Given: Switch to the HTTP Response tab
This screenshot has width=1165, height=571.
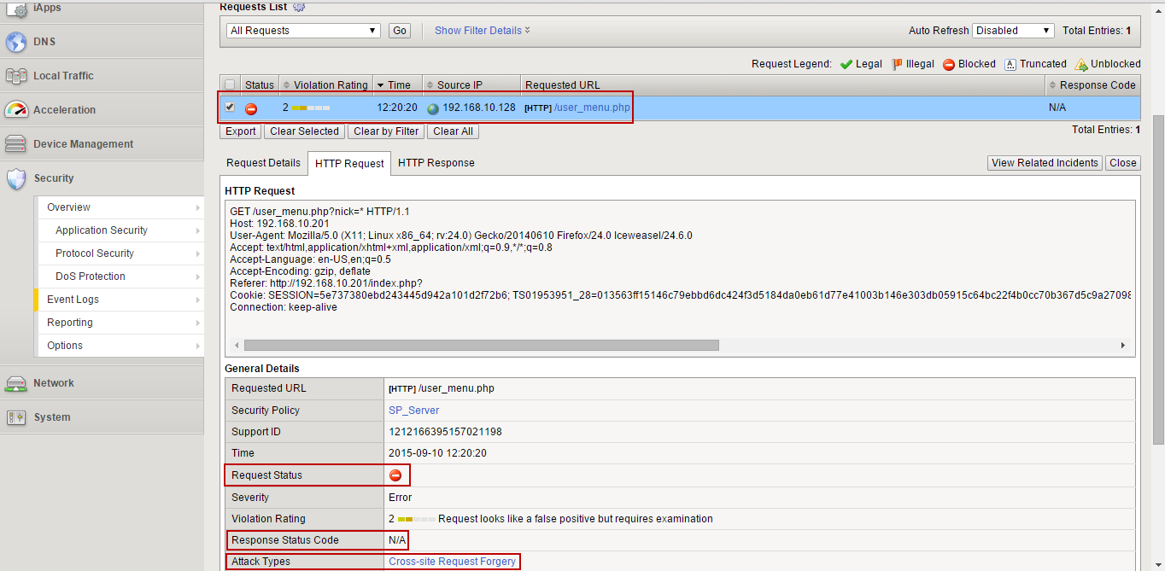Looking at the screenshot, I should [x=436, y=163].
